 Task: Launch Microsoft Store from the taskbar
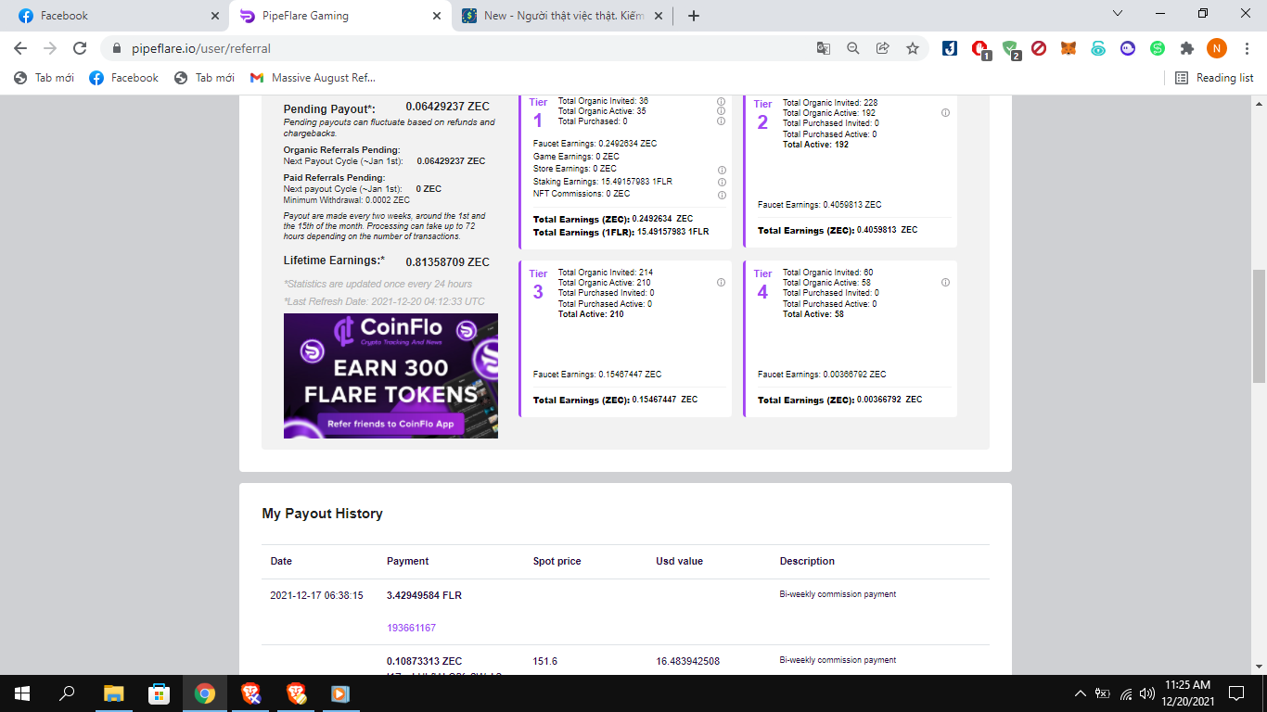point(159,693)
